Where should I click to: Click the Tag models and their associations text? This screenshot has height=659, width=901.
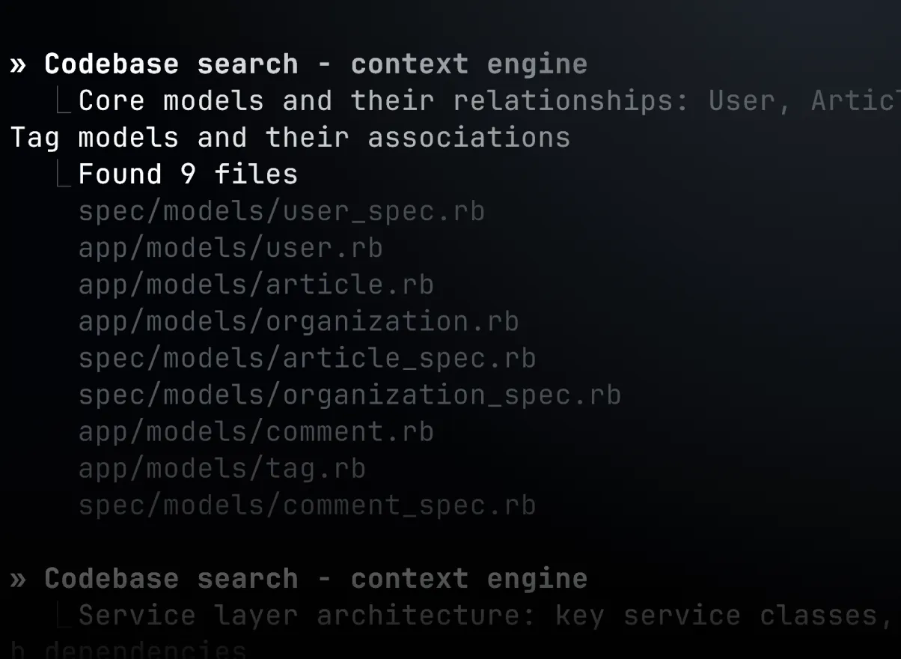pos(290,139)
